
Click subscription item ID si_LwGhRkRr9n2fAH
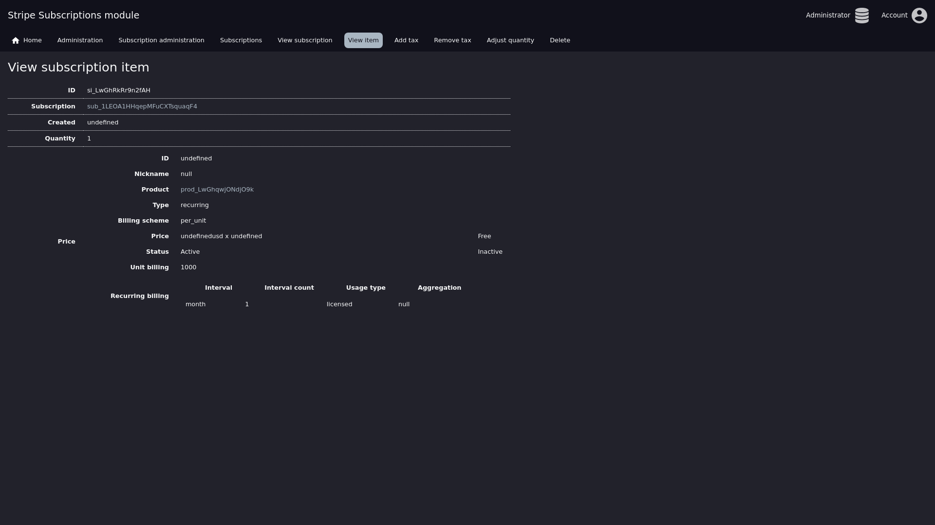click(x=119, y=90)
